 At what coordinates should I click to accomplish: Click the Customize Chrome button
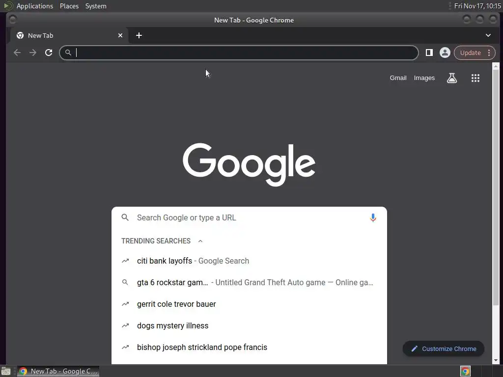(x=444, y=349)
